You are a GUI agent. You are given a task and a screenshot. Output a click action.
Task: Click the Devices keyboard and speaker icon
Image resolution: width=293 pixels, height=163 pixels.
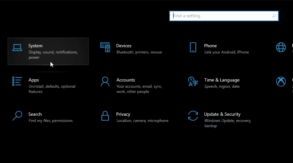(105, 47)
